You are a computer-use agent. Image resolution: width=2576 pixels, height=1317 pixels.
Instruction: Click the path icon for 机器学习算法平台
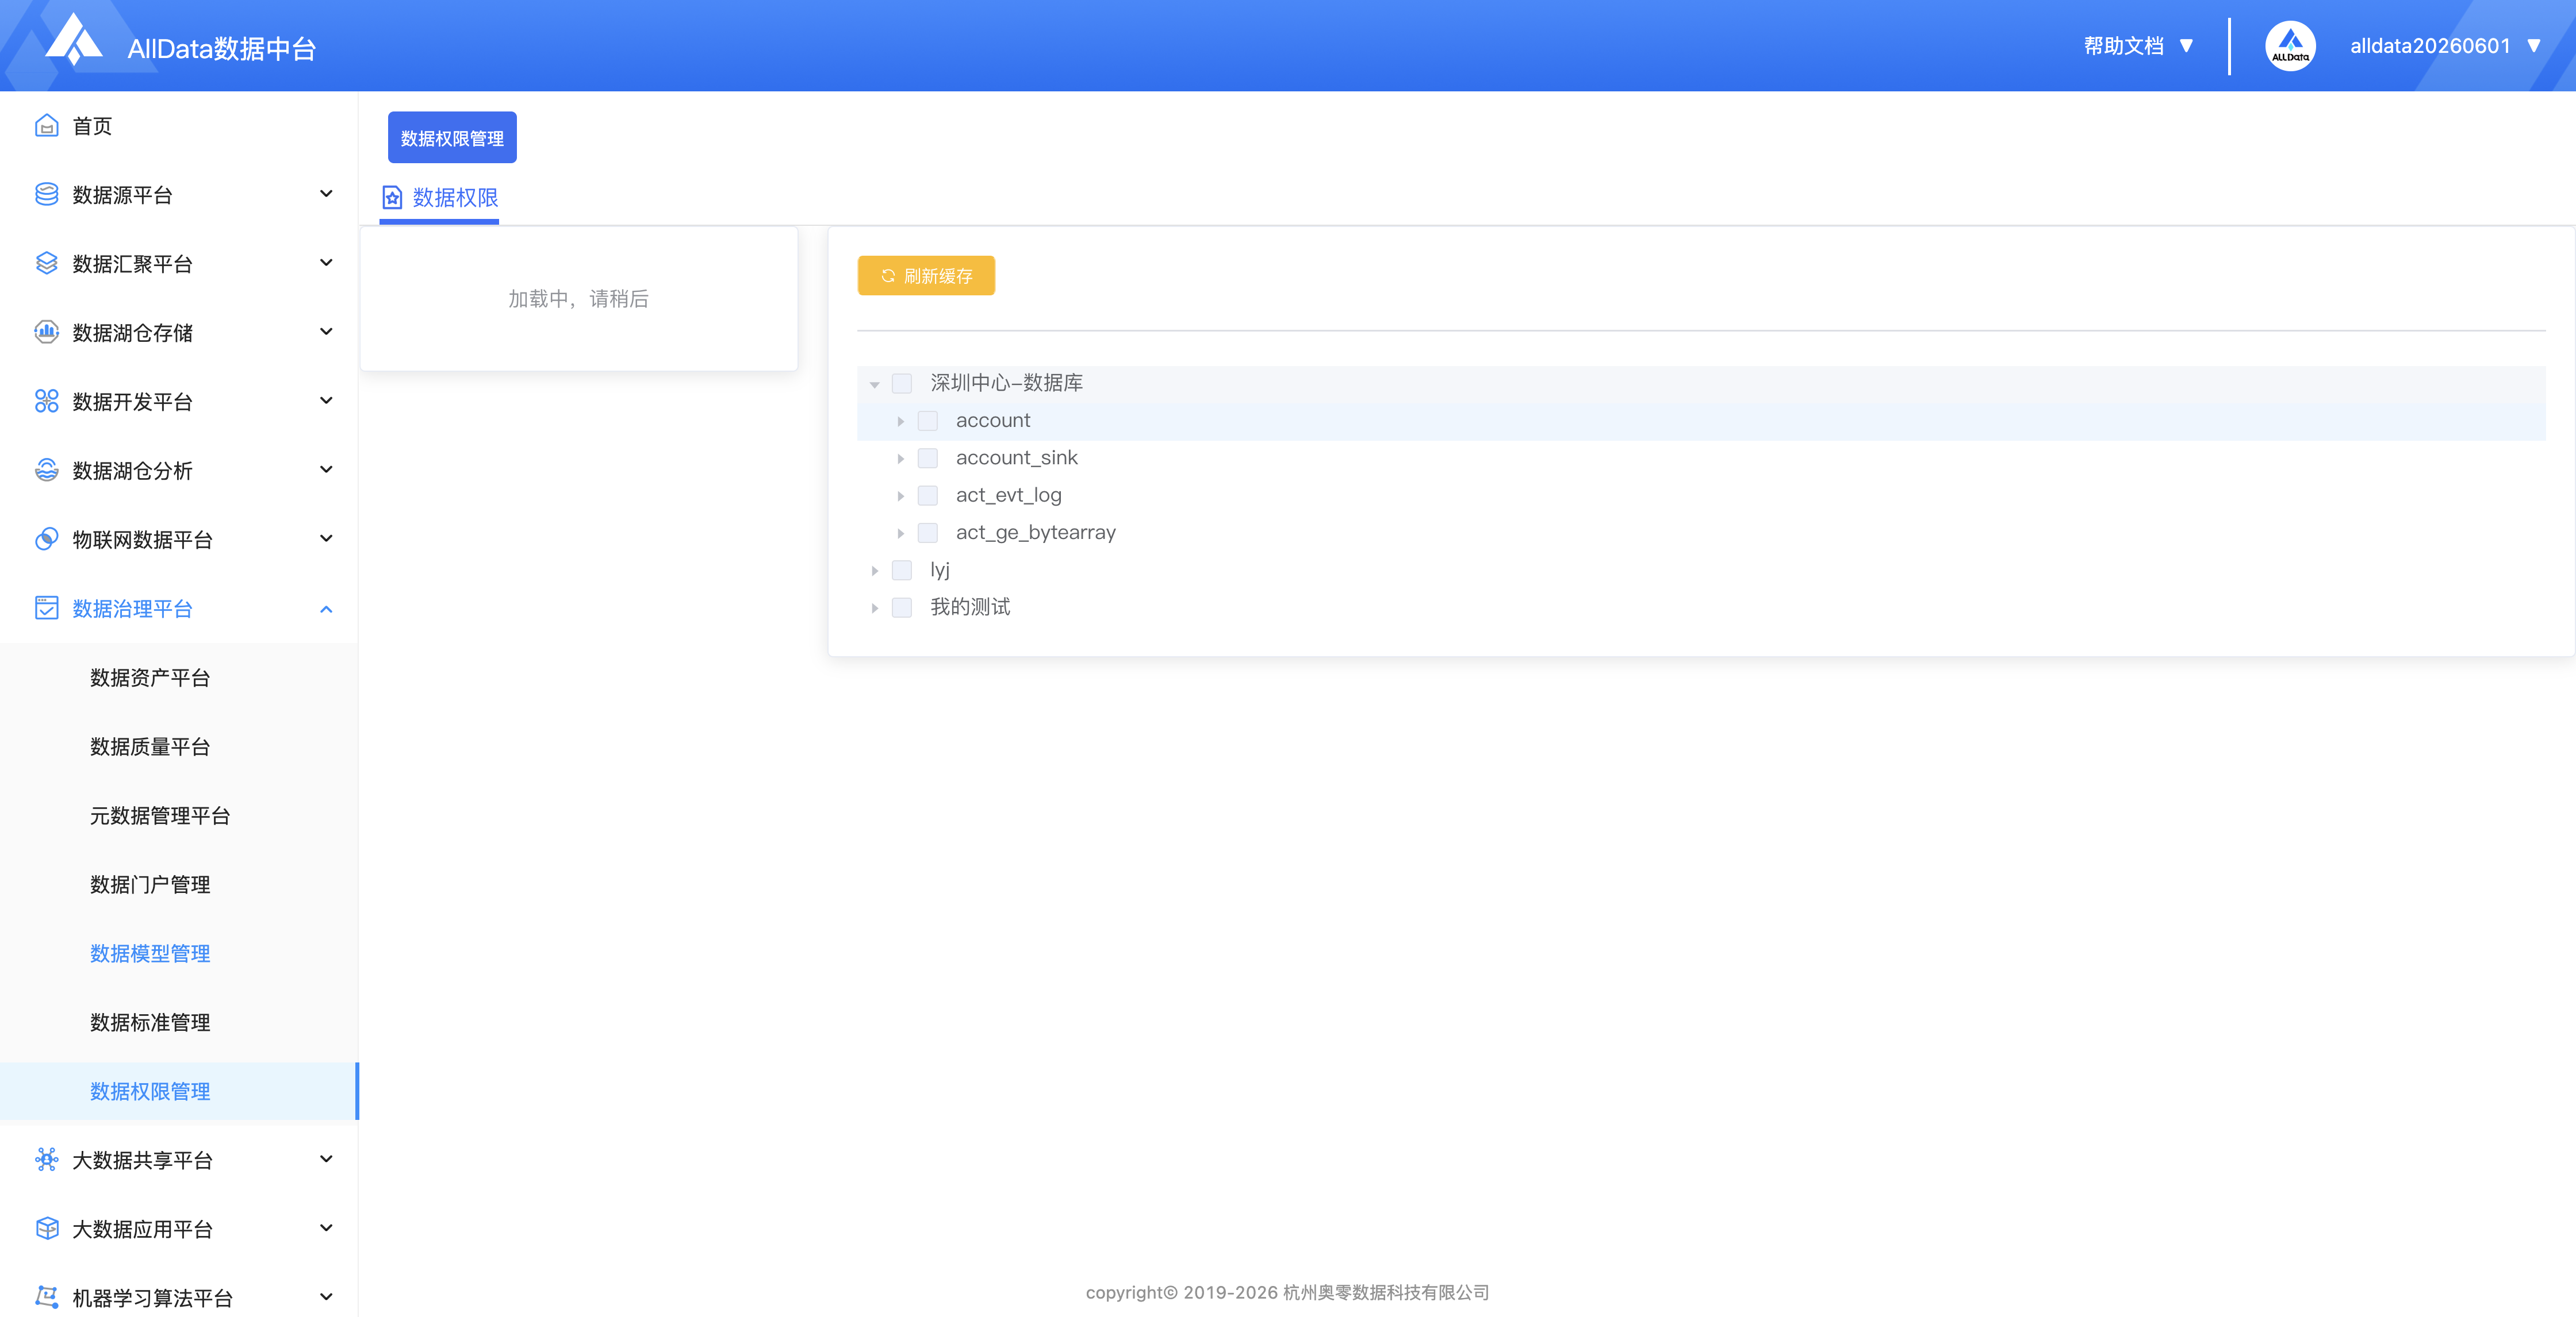[x=46, y=1298]
